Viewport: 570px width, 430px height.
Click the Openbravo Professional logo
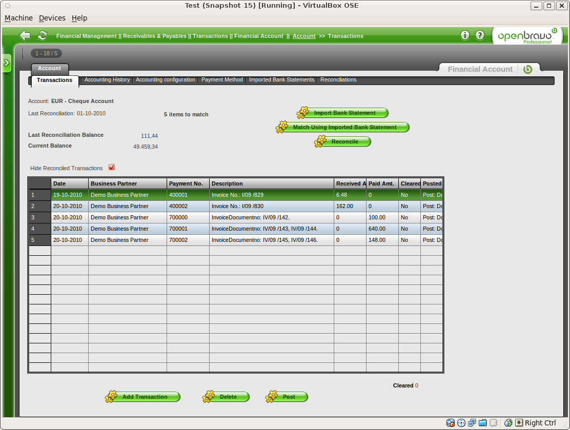[x=527, y=36]
